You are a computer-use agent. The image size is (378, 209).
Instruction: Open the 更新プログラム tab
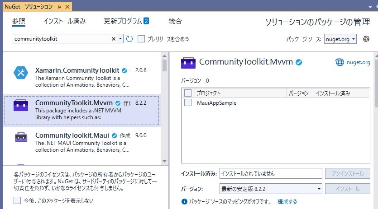(123, 21)
